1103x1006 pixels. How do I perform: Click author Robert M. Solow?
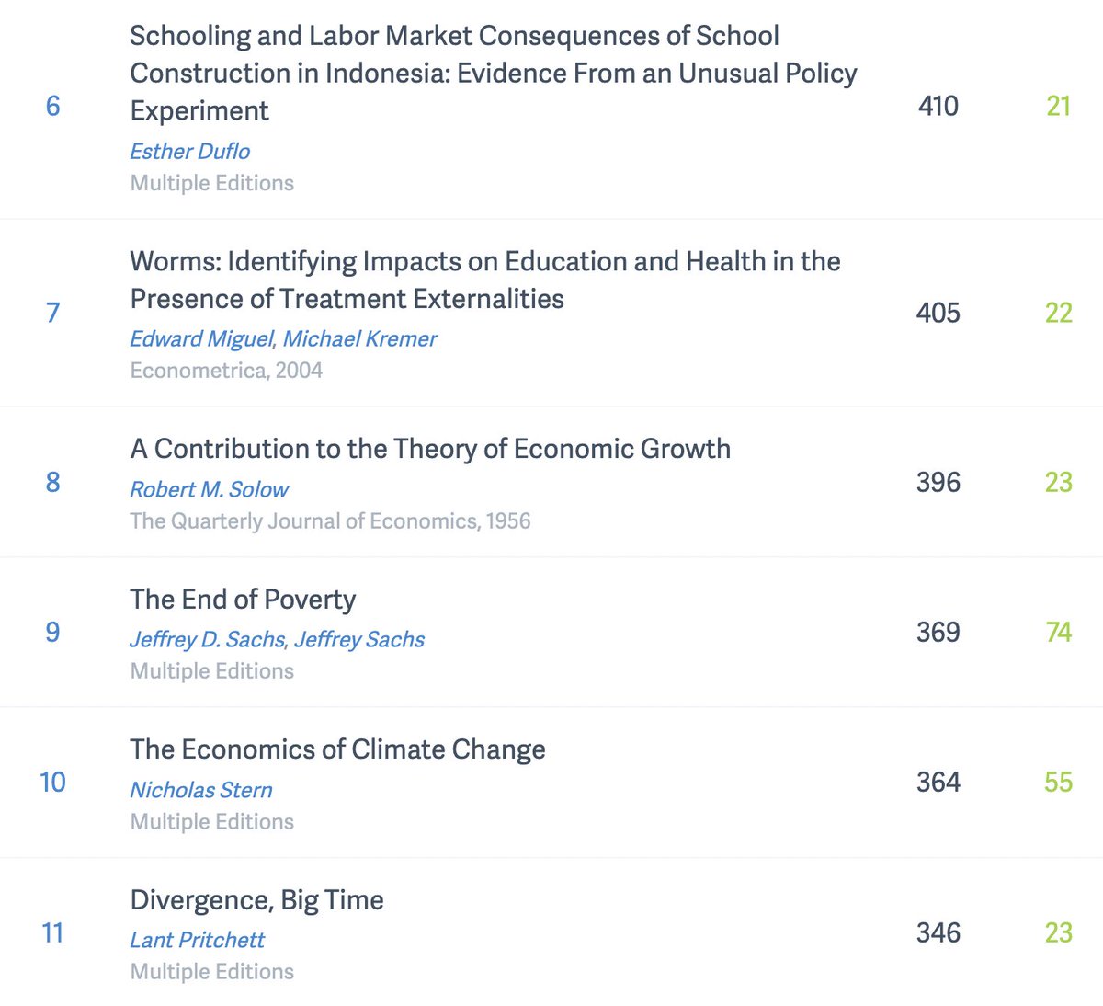(209, 489)
